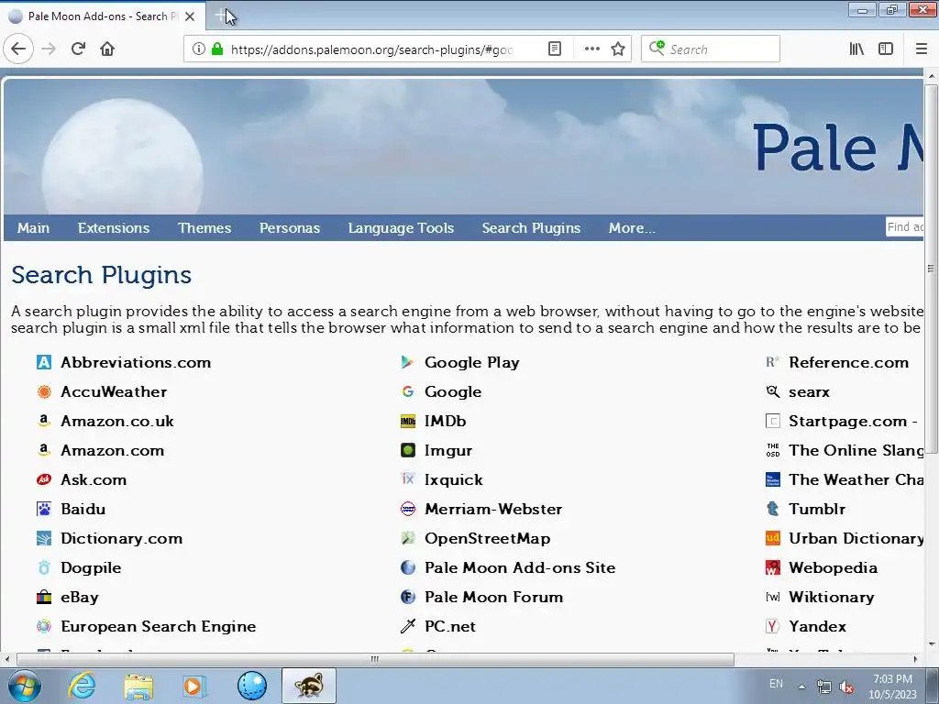Click the green secure padlock icon

click(217, 49)
